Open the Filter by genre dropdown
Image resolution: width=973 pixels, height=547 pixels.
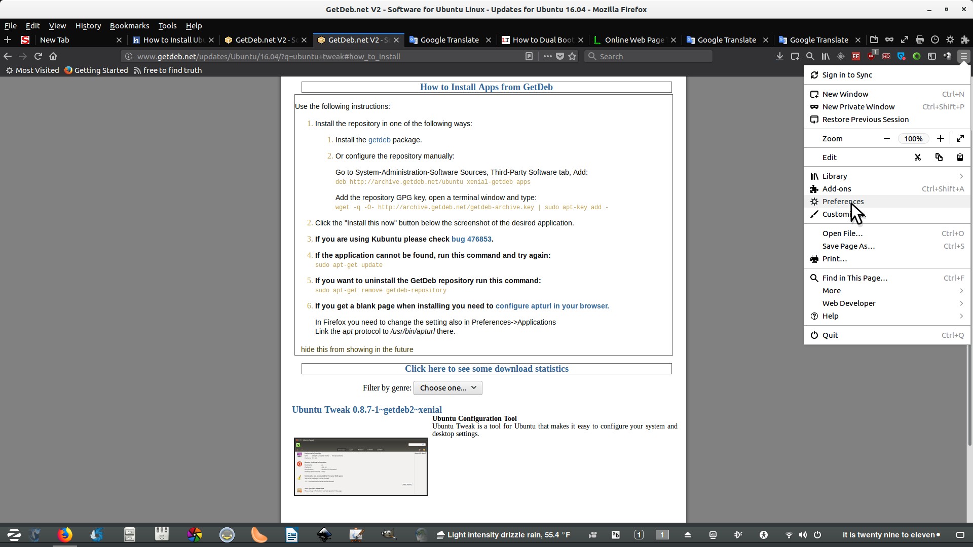pos(447,388)
